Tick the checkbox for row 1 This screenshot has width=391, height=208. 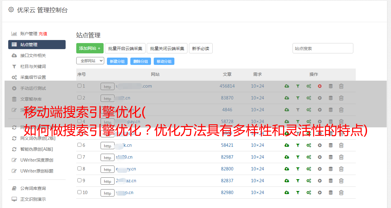79,86
